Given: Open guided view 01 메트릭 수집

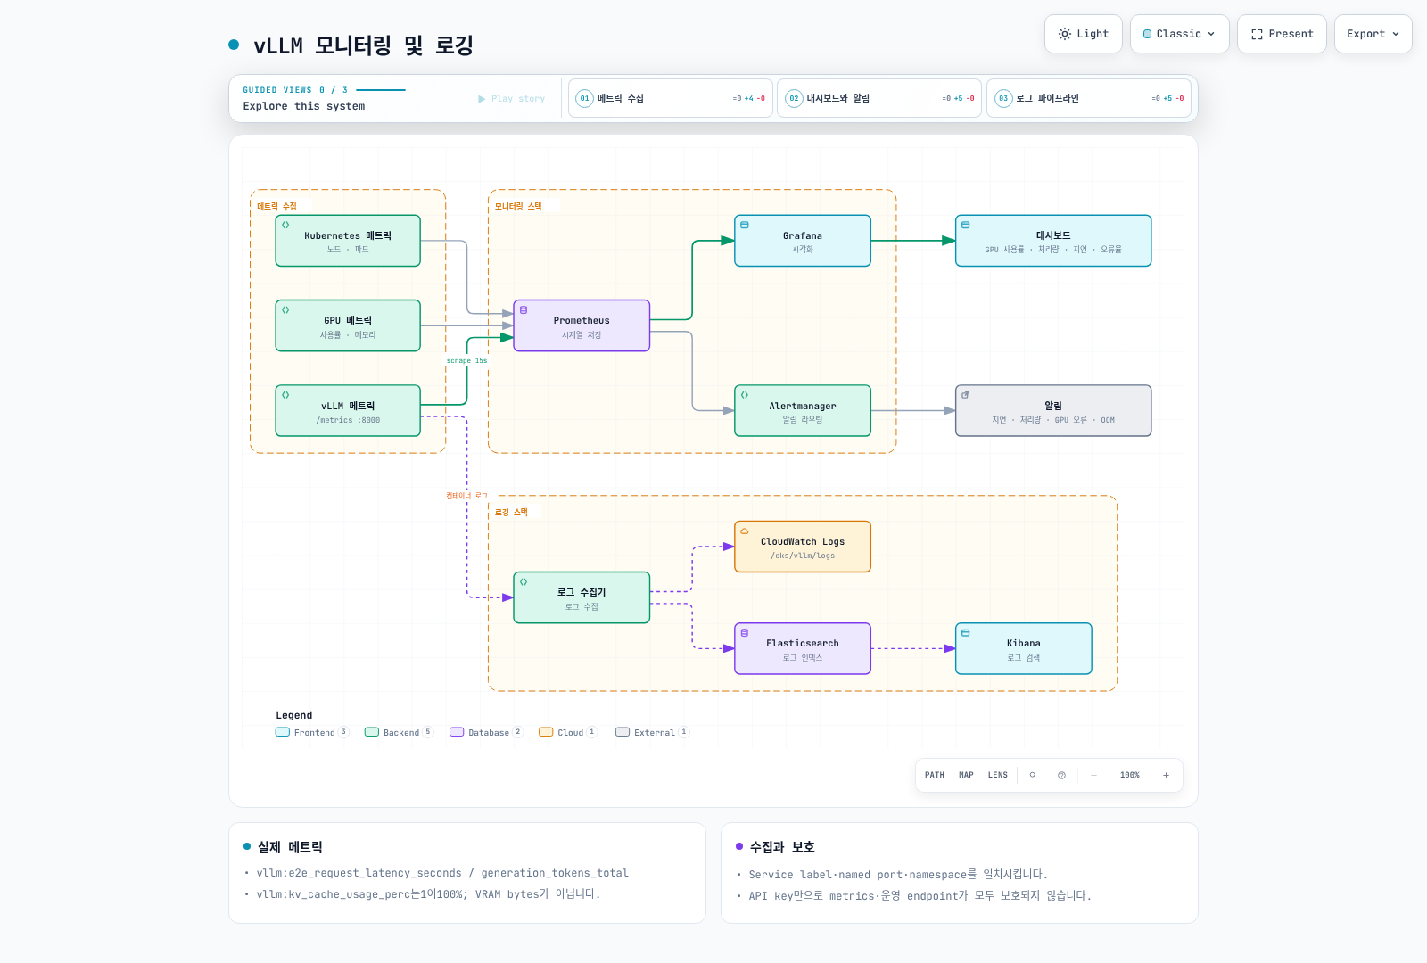Looking at the screenshot, I should pyautogui.click(x=671, y=98).
